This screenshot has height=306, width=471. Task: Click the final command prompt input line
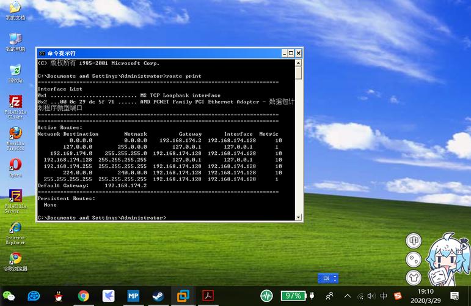[x=102, y=218]
